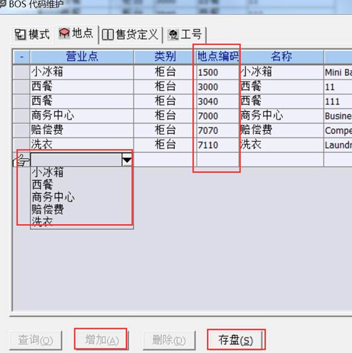Pick 赔偿费 from the dropdown options
Image resolution: width=352 pixels, height=353 pixels.
[47, 209]
